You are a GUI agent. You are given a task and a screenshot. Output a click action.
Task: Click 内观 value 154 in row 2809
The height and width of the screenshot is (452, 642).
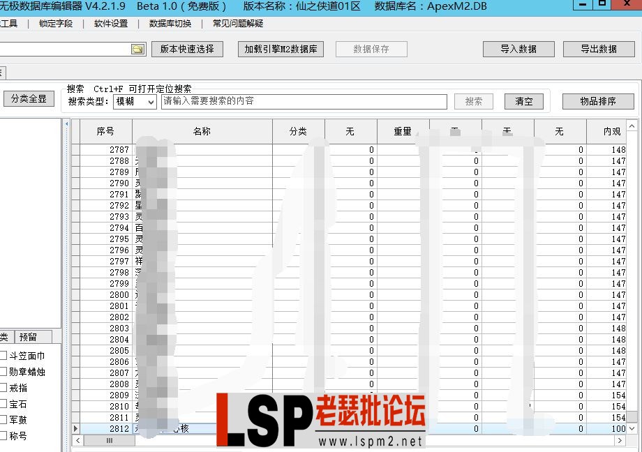click(618, 395)
